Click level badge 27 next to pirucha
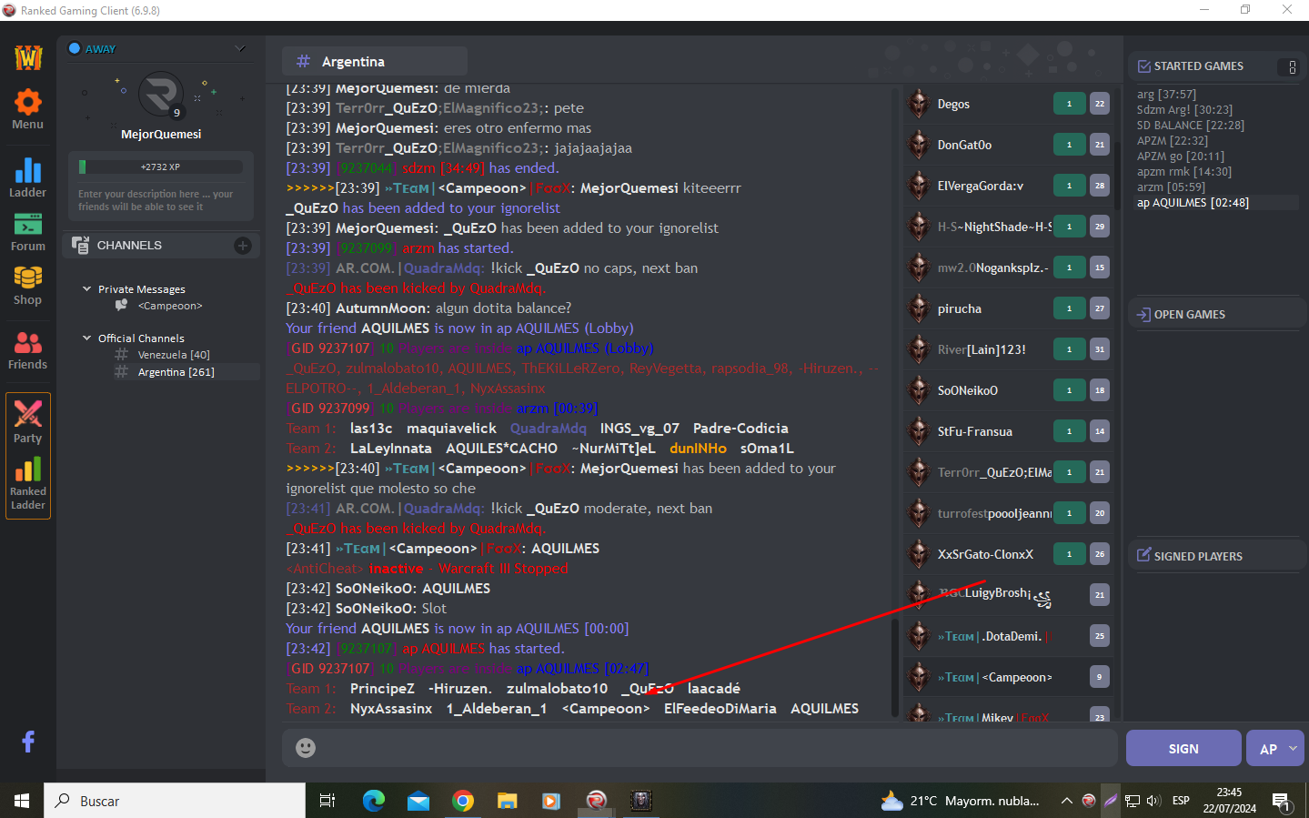 [1100, 308]
